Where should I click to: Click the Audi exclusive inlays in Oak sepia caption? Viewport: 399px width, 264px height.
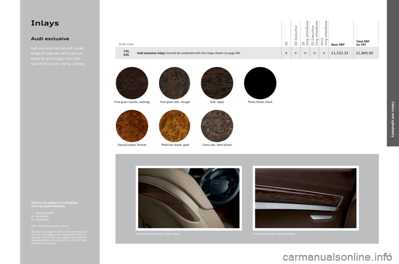pyautogui.click(x=158, y=234)
